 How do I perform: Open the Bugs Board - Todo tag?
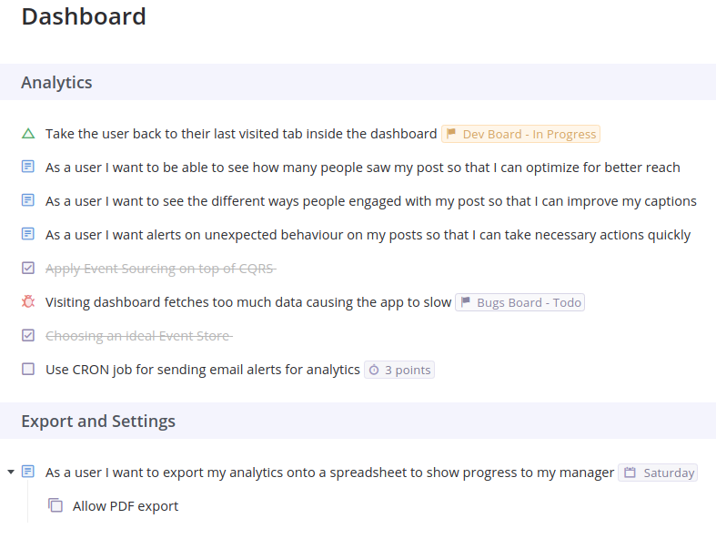(520, 302)
